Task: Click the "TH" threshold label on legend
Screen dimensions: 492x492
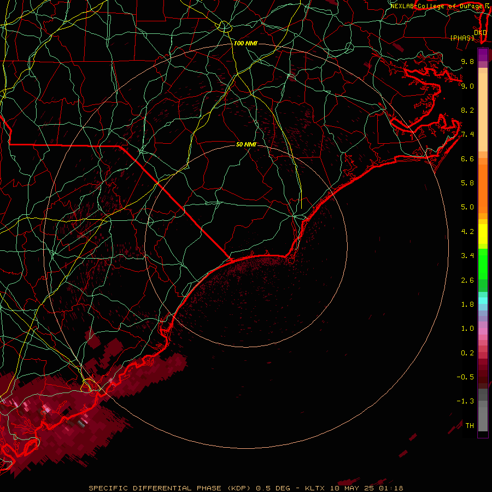Action: coord(470,426)
